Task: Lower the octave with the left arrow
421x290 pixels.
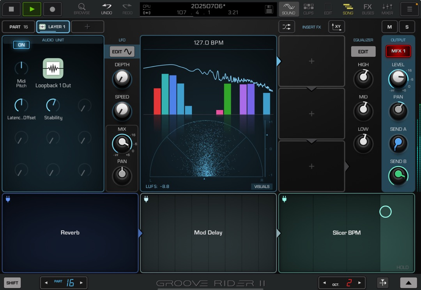Action: 324,283
